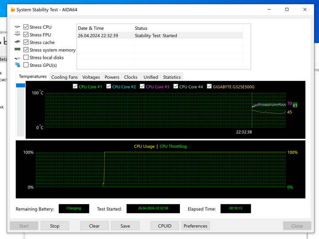
Task: Toggle CPU Core #4 graph checkbox
Action: coord(176,86)
